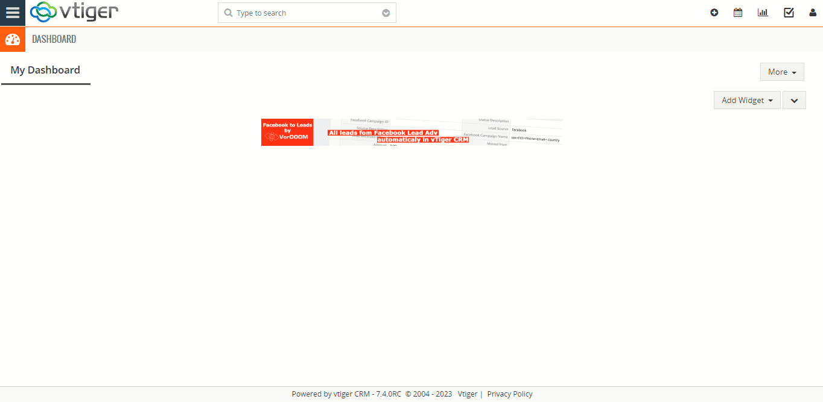Image resolution: width=823 pixels, height=402 pixels.
Task: Open the hamburger main menu
Action: 13,13
